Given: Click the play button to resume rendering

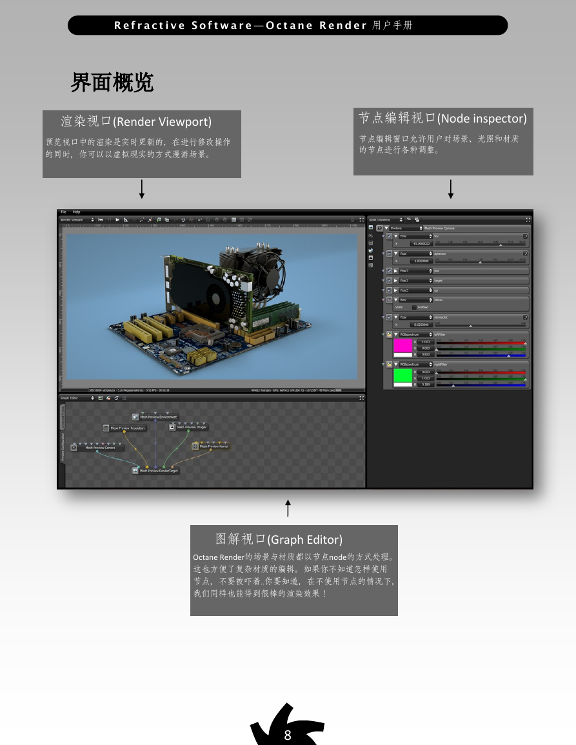Looking at the screenshot, I should tap(117, 219).
